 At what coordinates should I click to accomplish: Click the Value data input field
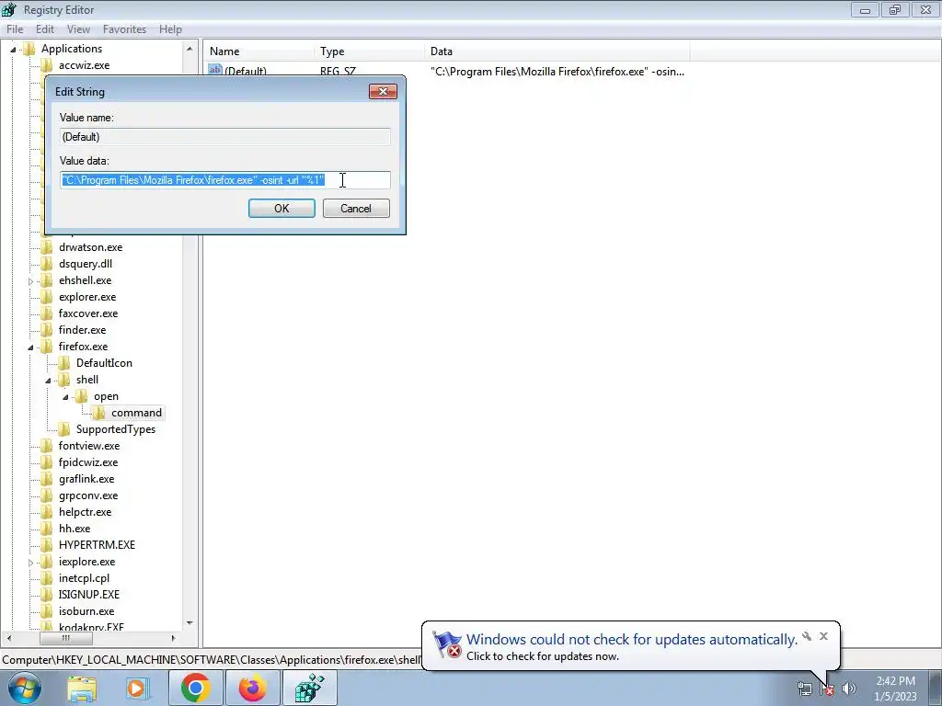[225, 180]
